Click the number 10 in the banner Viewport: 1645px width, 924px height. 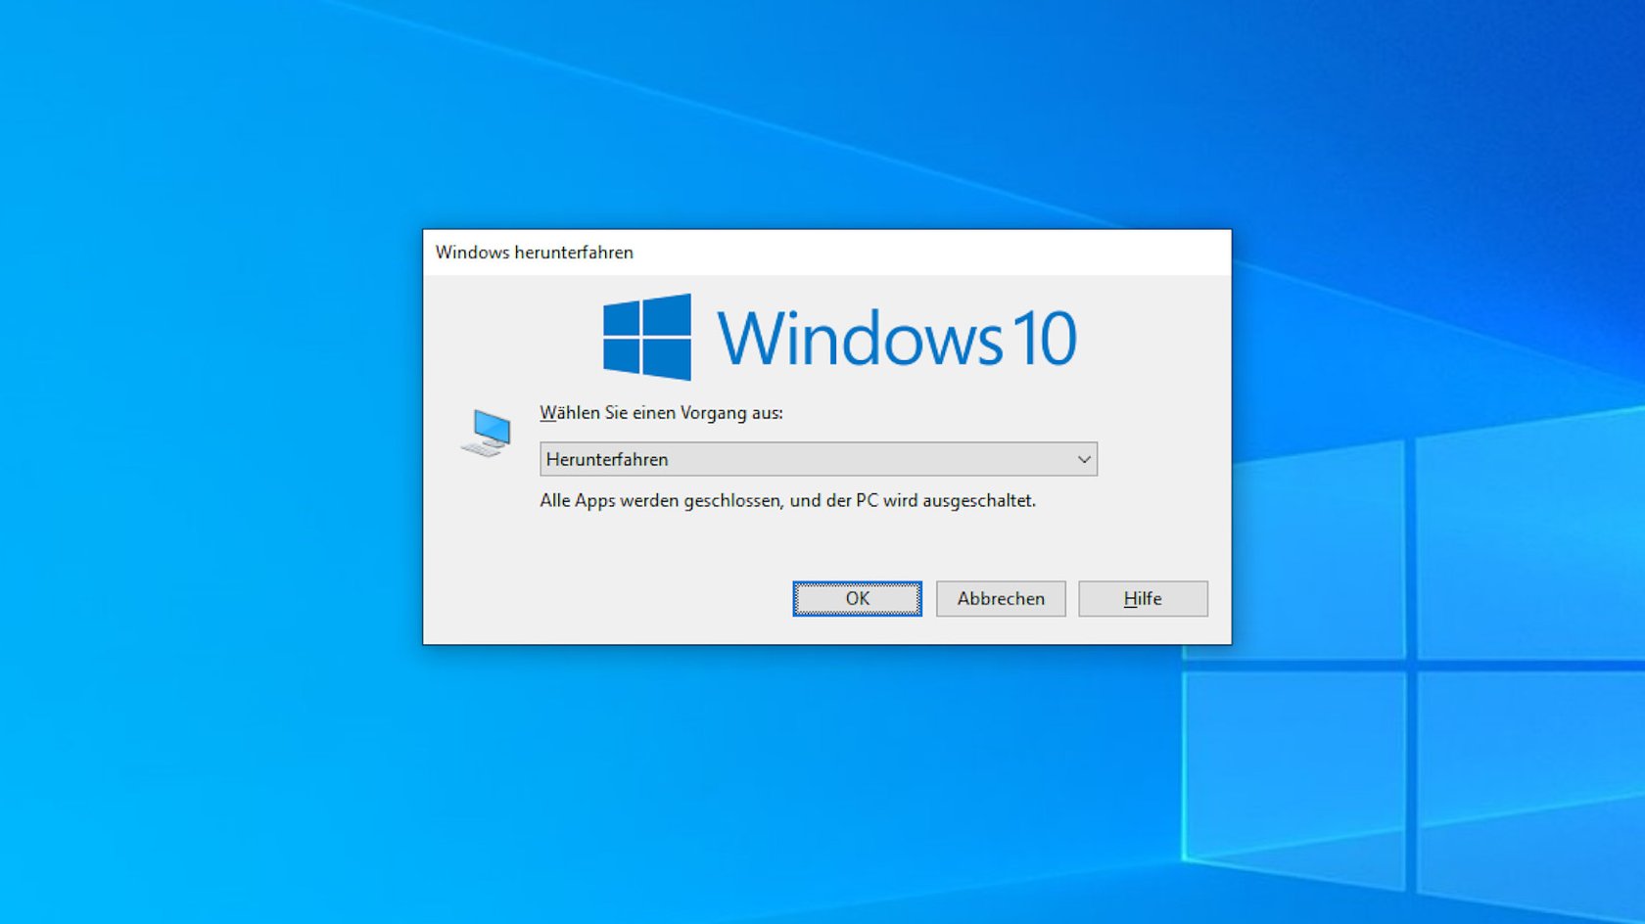point(1044,339)
